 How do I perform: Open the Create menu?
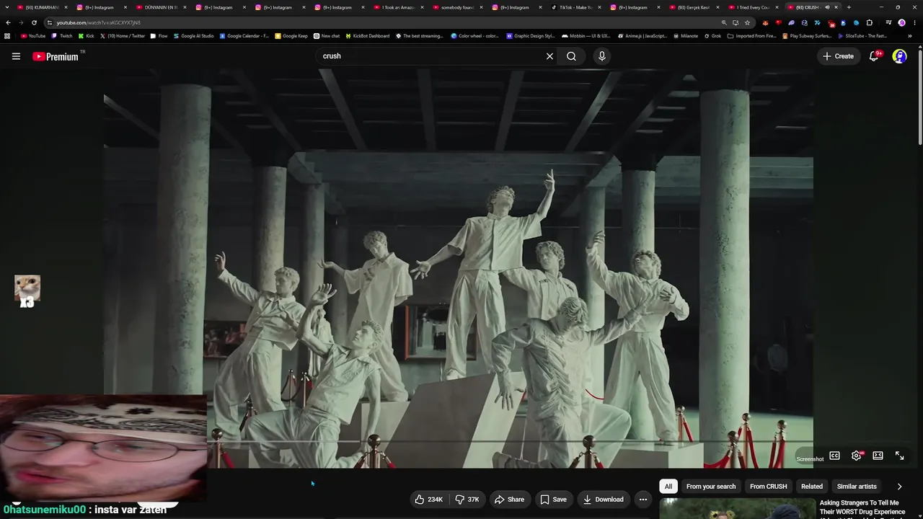click(x=838, y=56)
